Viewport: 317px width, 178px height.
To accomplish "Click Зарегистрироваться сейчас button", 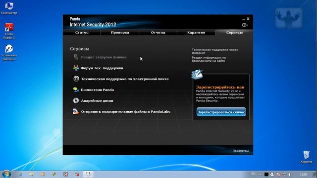I will (x=221, y=112).
